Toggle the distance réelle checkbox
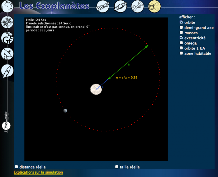This screenshot has width=218, height=177. point(17,167)
